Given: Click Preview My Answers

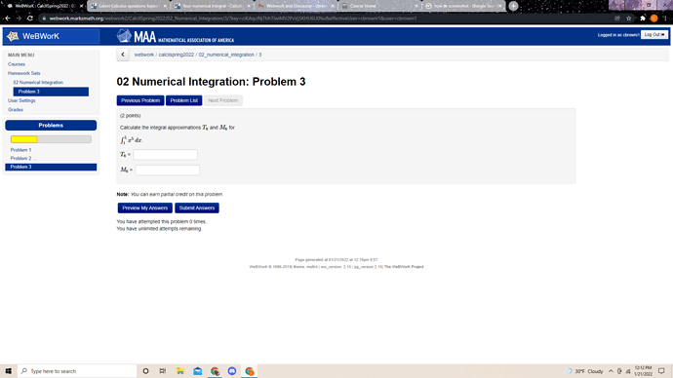Looking at the screenshot, I should point(145,208).
